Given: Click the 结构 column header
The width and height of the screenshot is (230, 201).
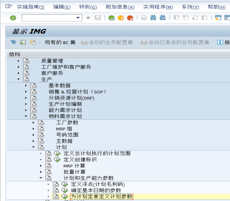Looking at the screenshot, I should click(x=118, y=54).
